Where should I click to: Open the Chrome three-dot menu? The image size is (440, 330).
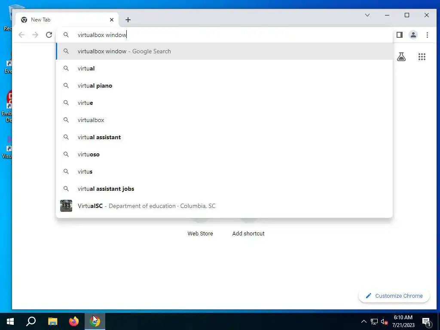[427, 35]
